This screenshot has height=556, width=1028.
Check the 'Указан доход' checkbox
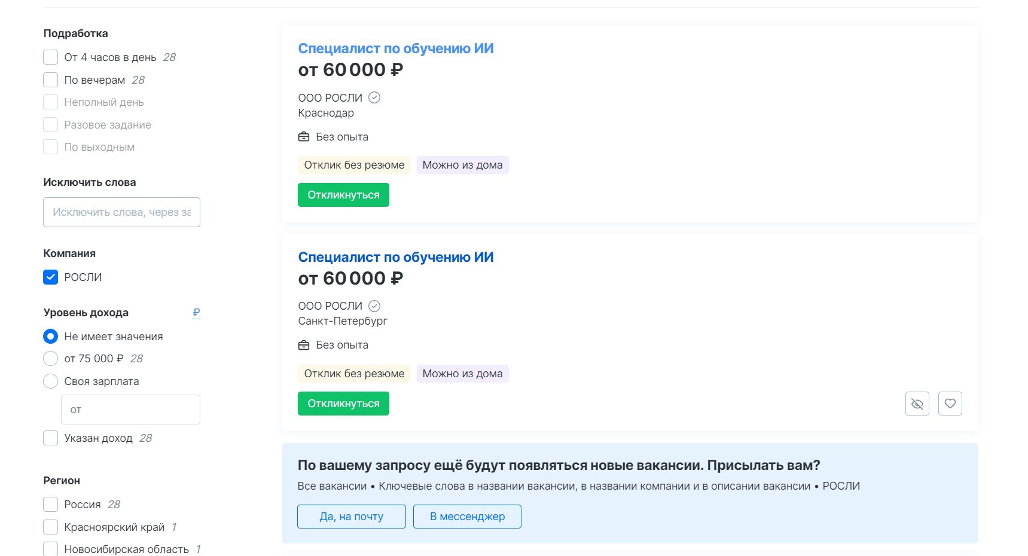click(x=51, y=438)
